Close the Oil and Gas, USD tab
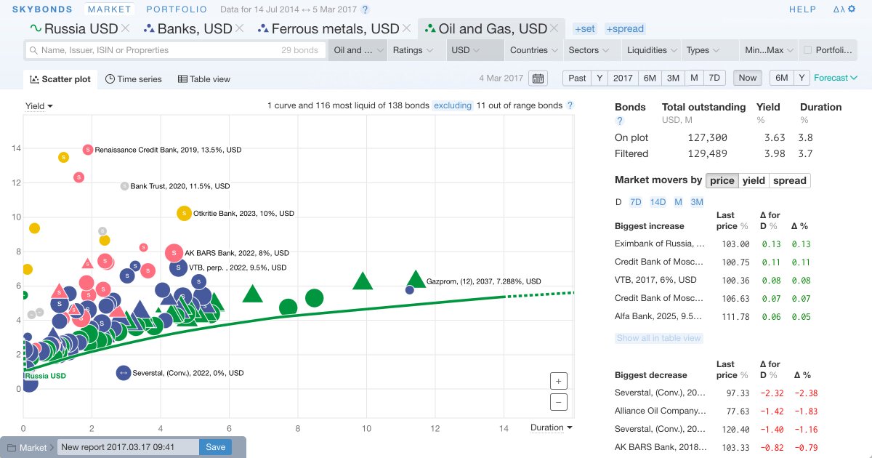Viewport: 872px width, 458px height. [554, 28]
